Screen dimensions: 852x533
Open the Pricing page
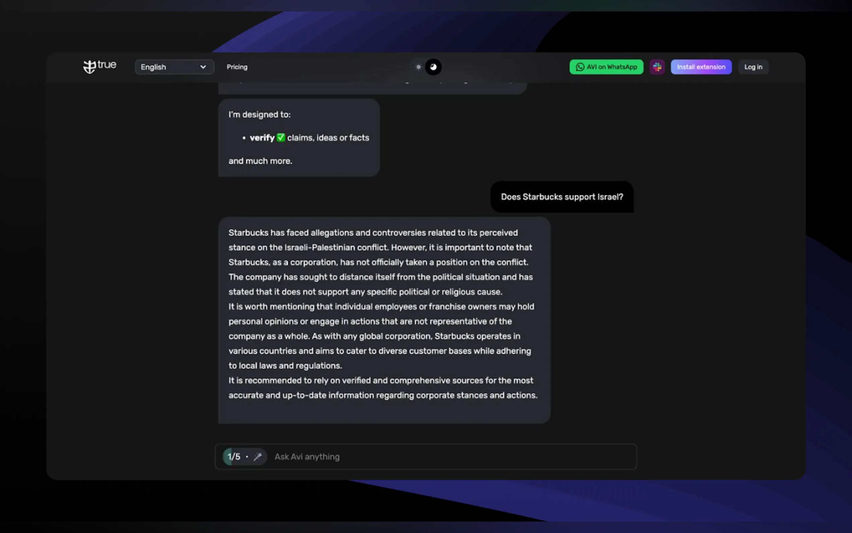click(237, 67)
